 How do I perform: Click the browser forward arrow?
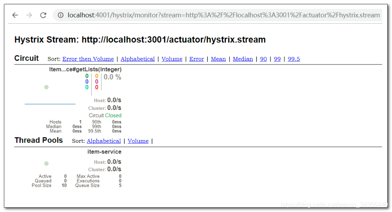pos(29,15)
